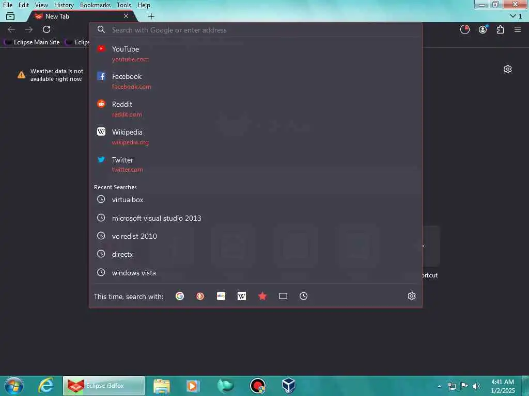The image size is (529, 396).
Task: Open Windows Explorer folder on taskbar
Action: coord(162,386)
